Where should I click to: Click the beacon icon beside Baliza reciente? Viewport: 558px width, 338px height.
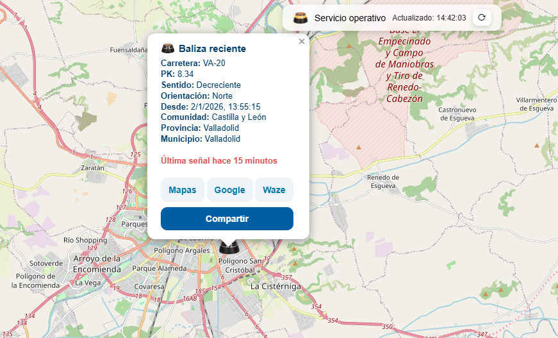pyautogui.click(x=168, y=49)
